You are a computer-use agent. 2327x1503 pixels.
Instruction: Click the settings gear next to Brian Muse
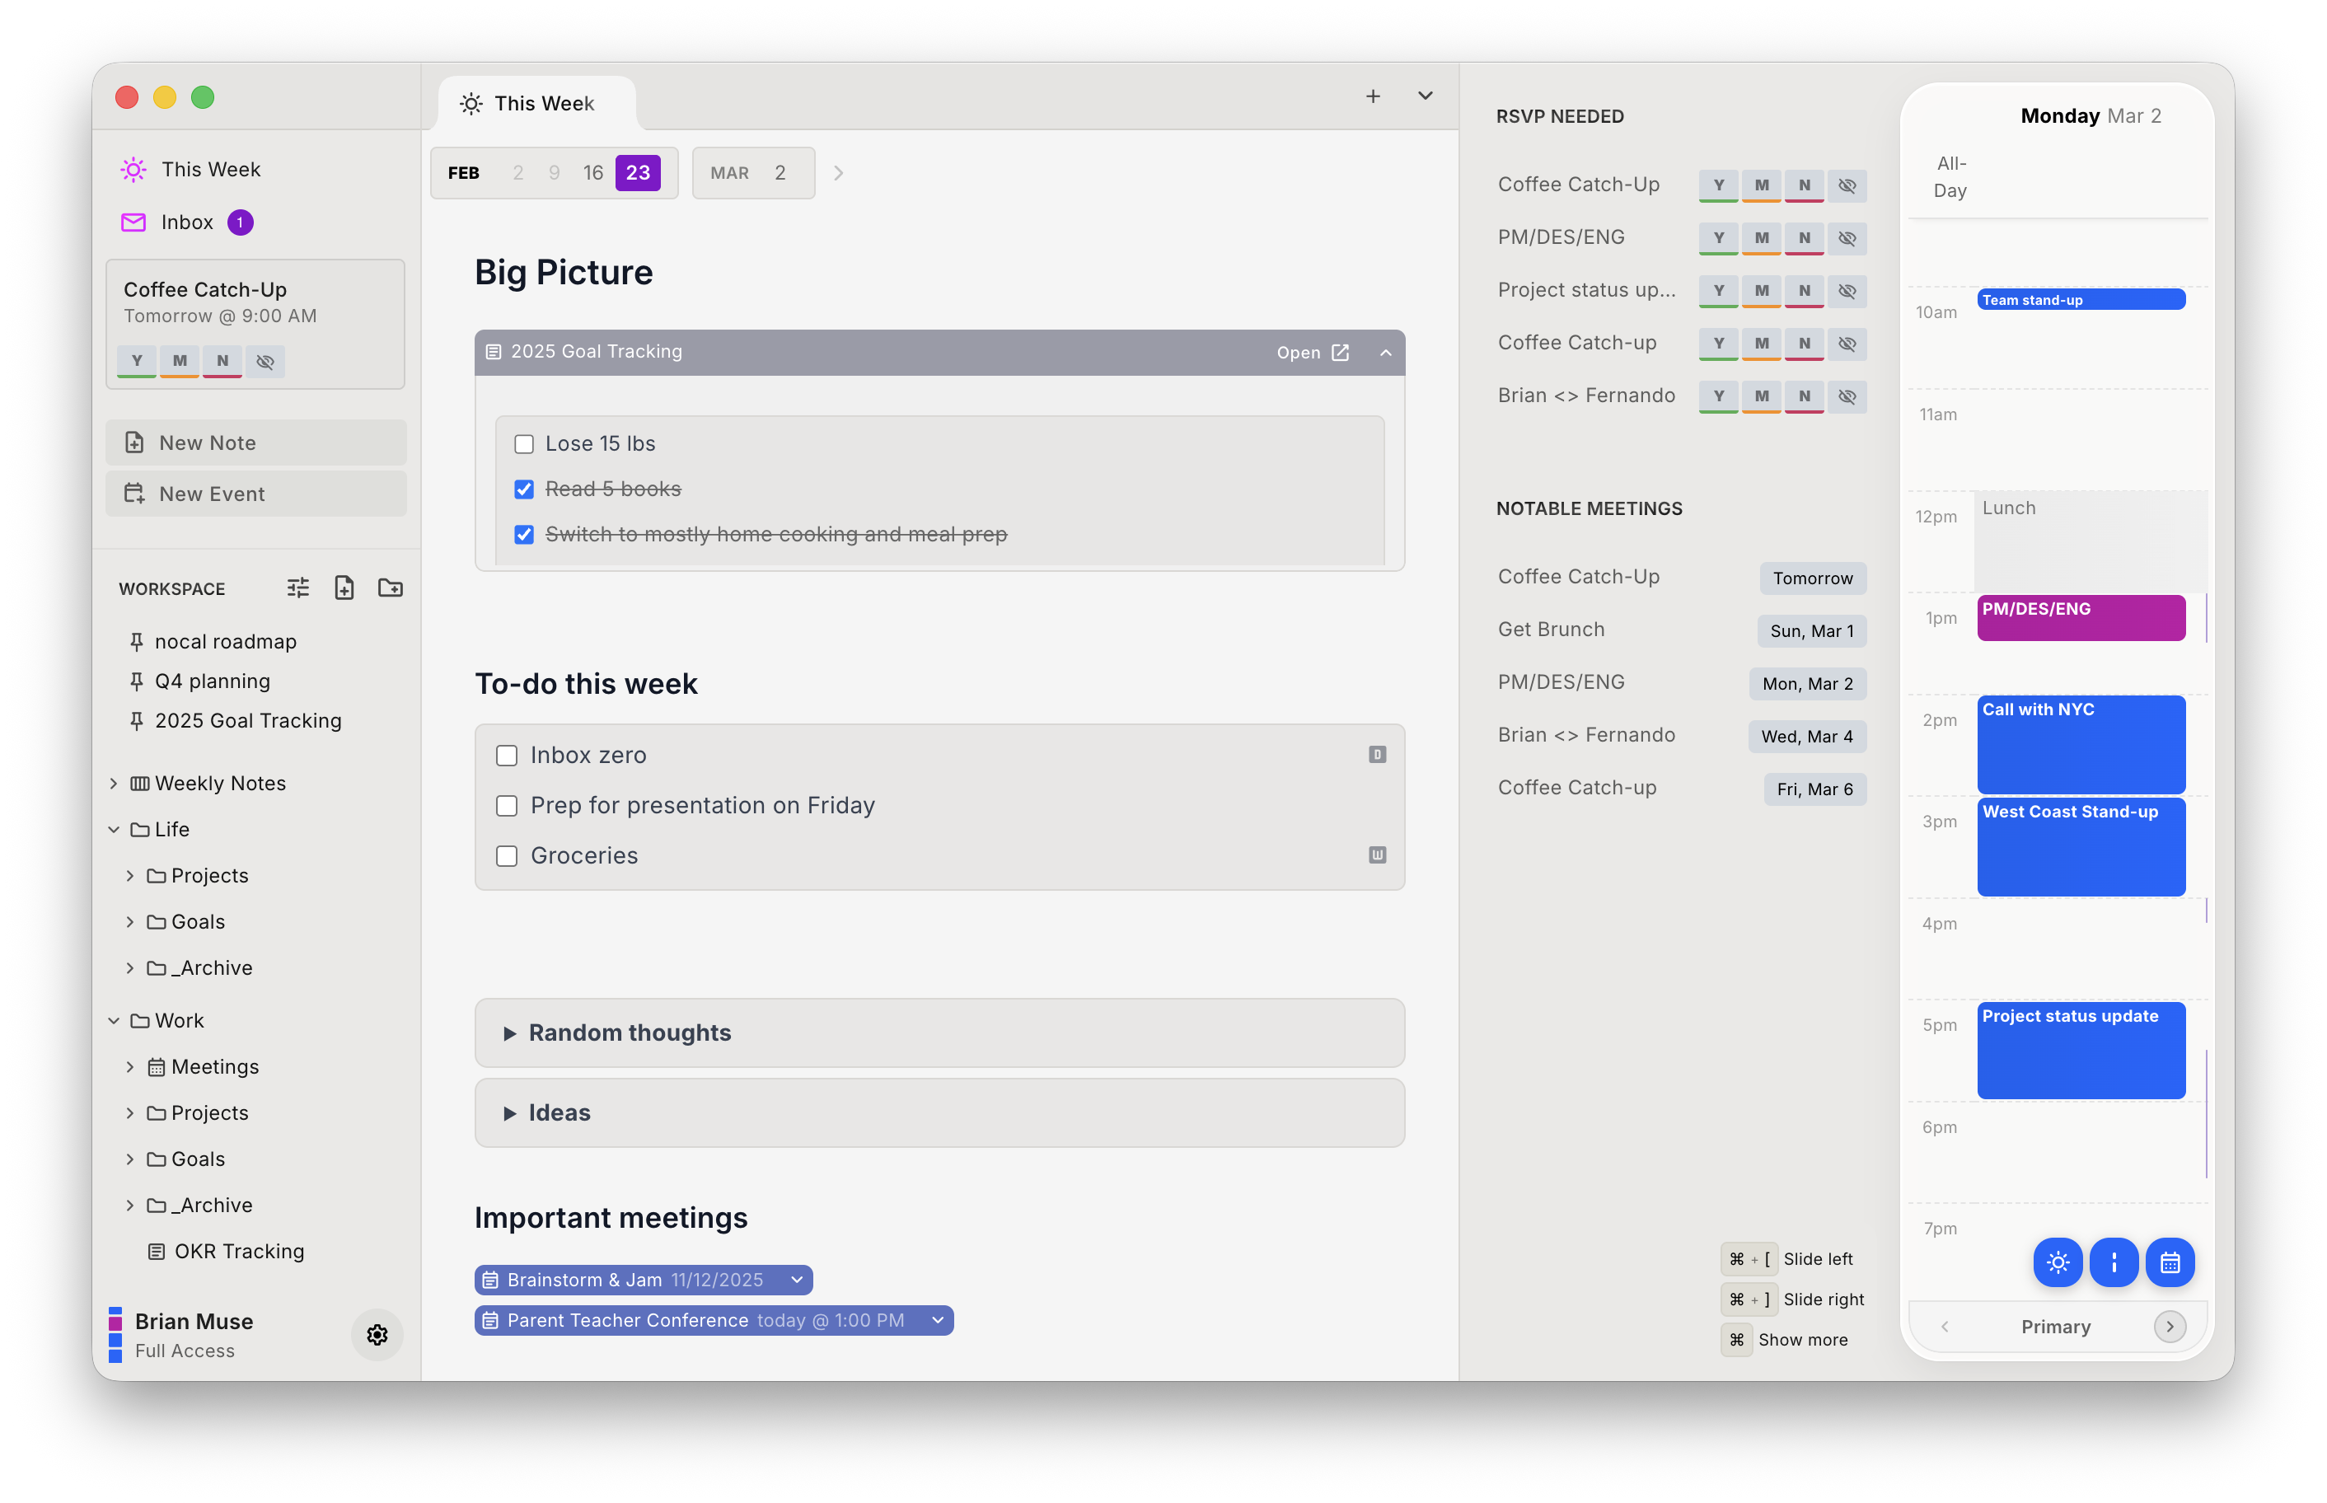point(377,1334)
